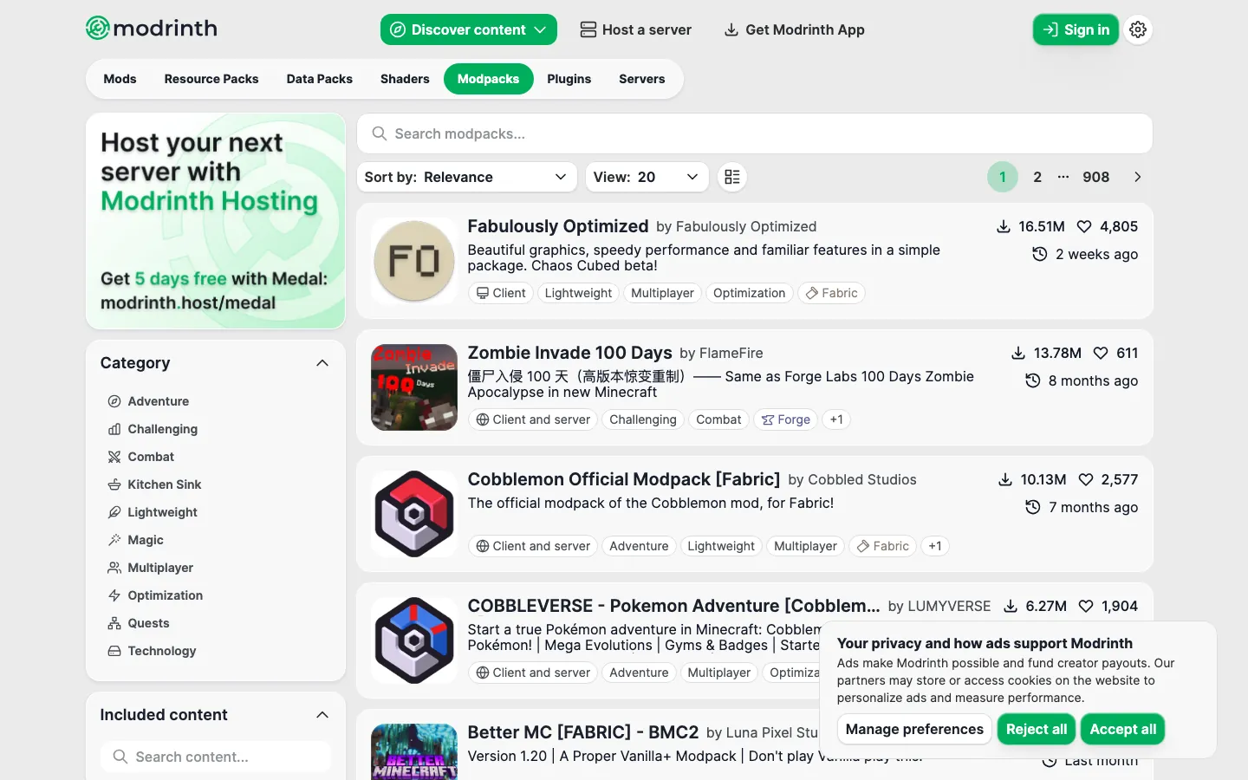Screen dimensions: 1248x780
Task: Open the Host a server link
Action: (635, 29)
